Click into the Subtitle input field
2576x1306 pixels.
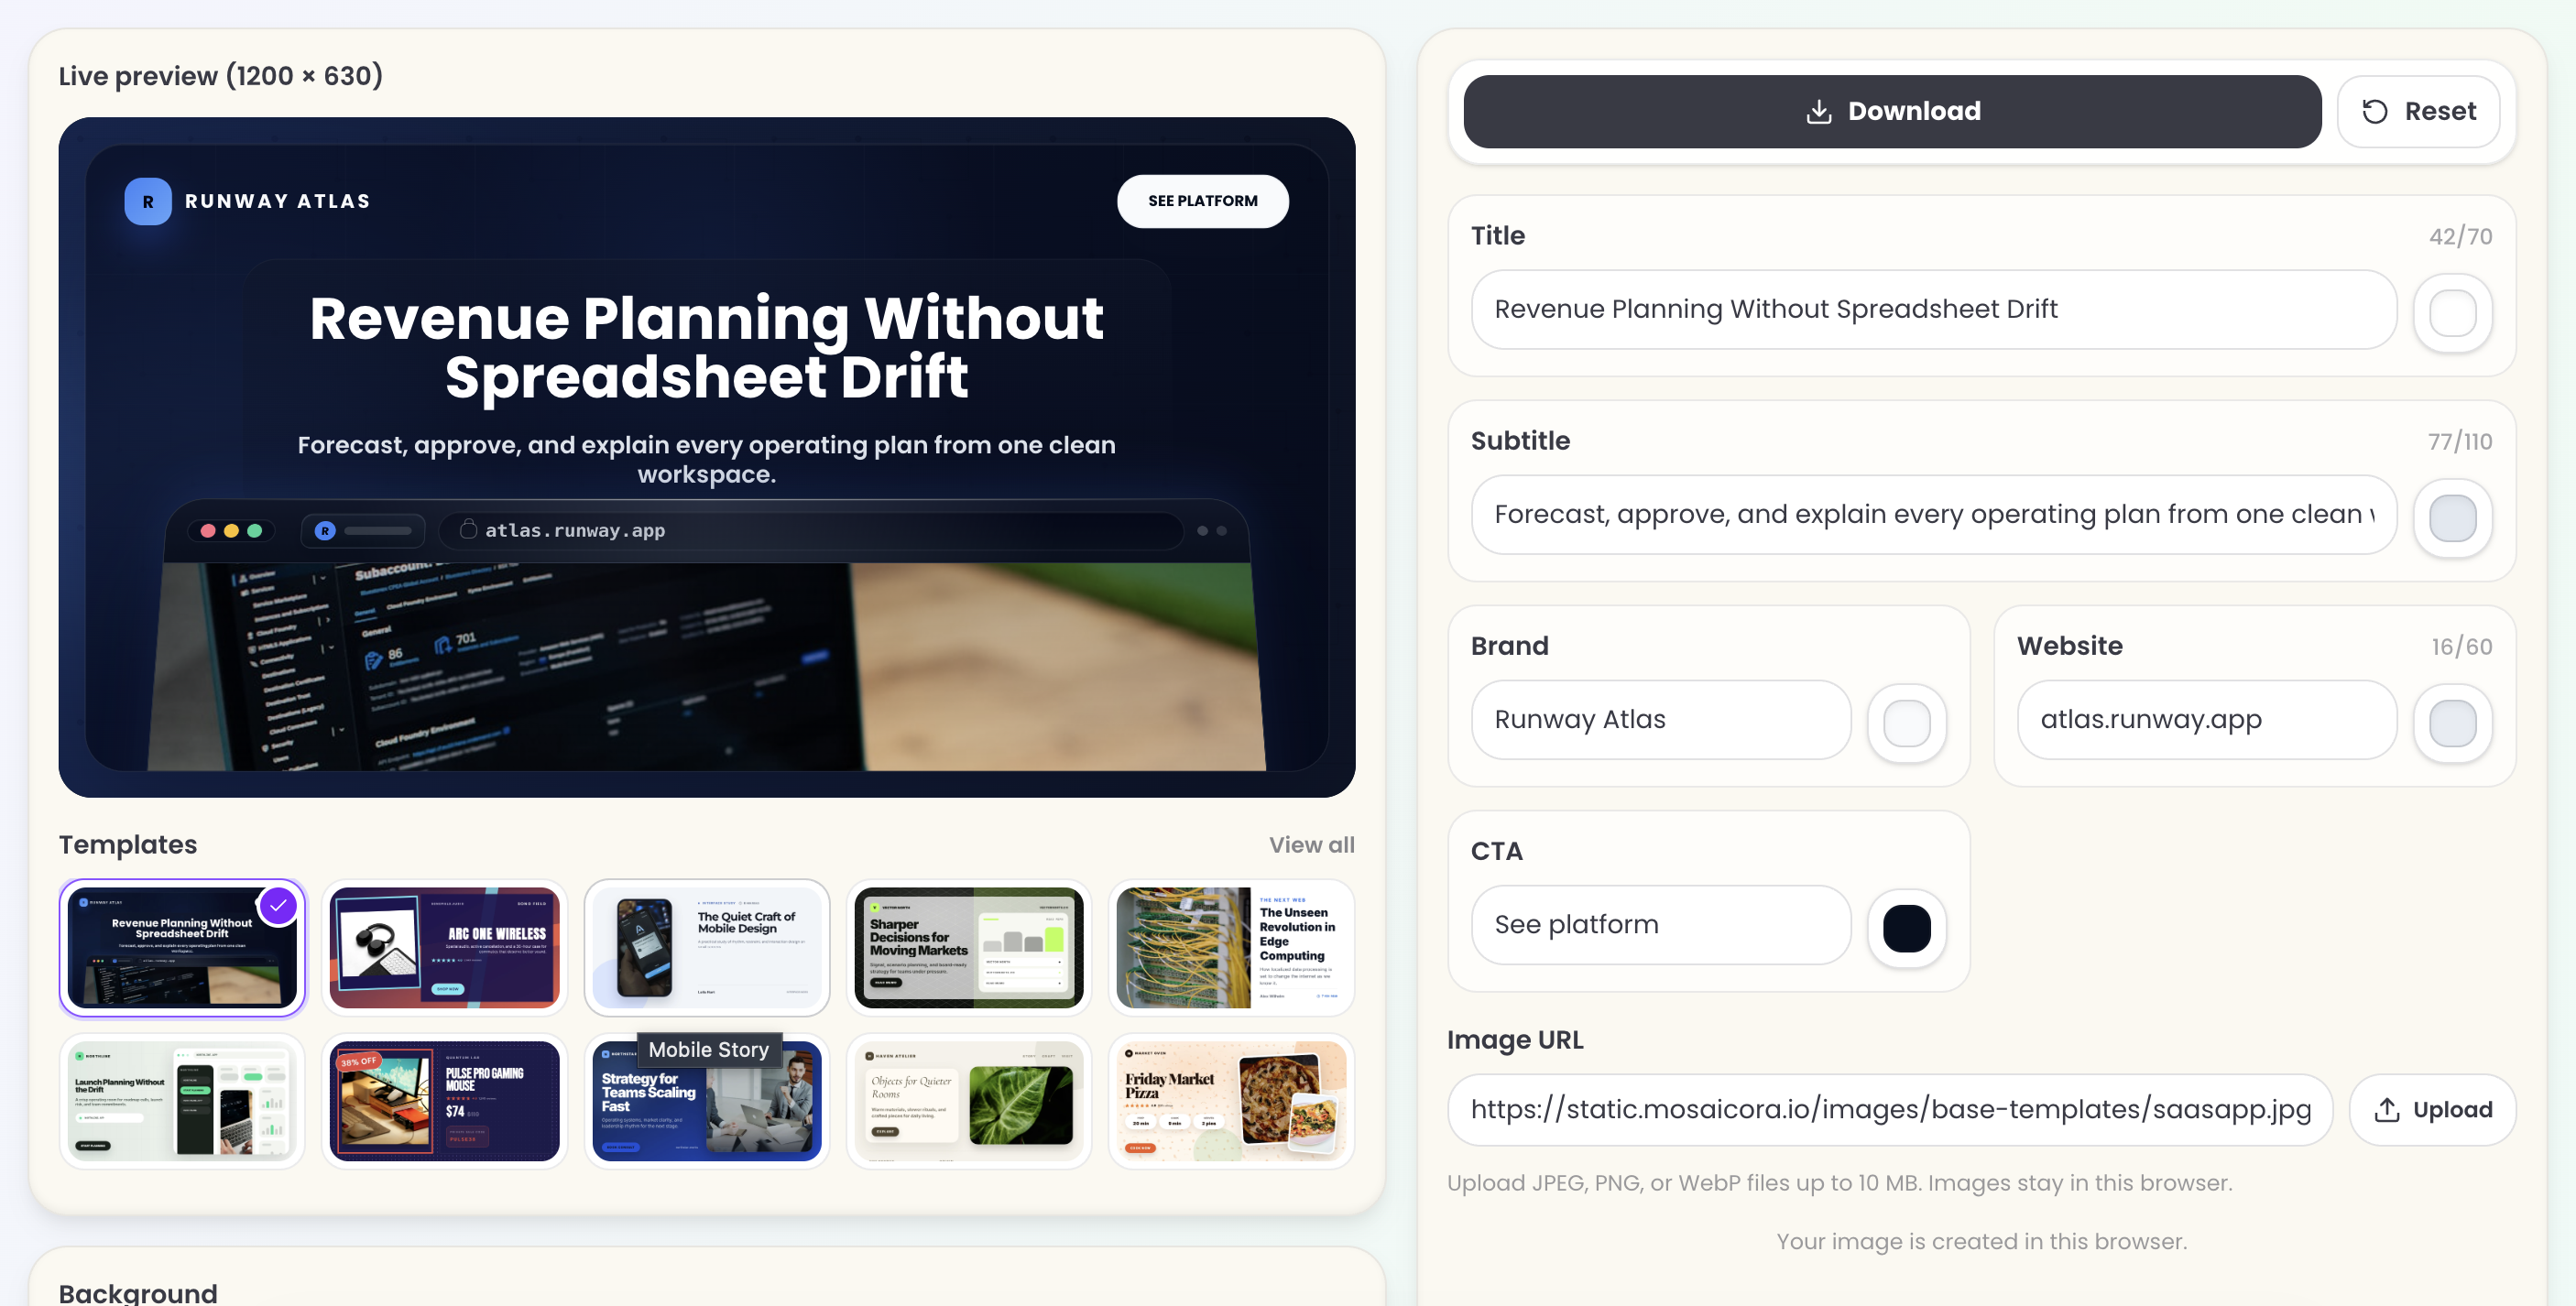pyautogui.click(x=1933, y=514)
